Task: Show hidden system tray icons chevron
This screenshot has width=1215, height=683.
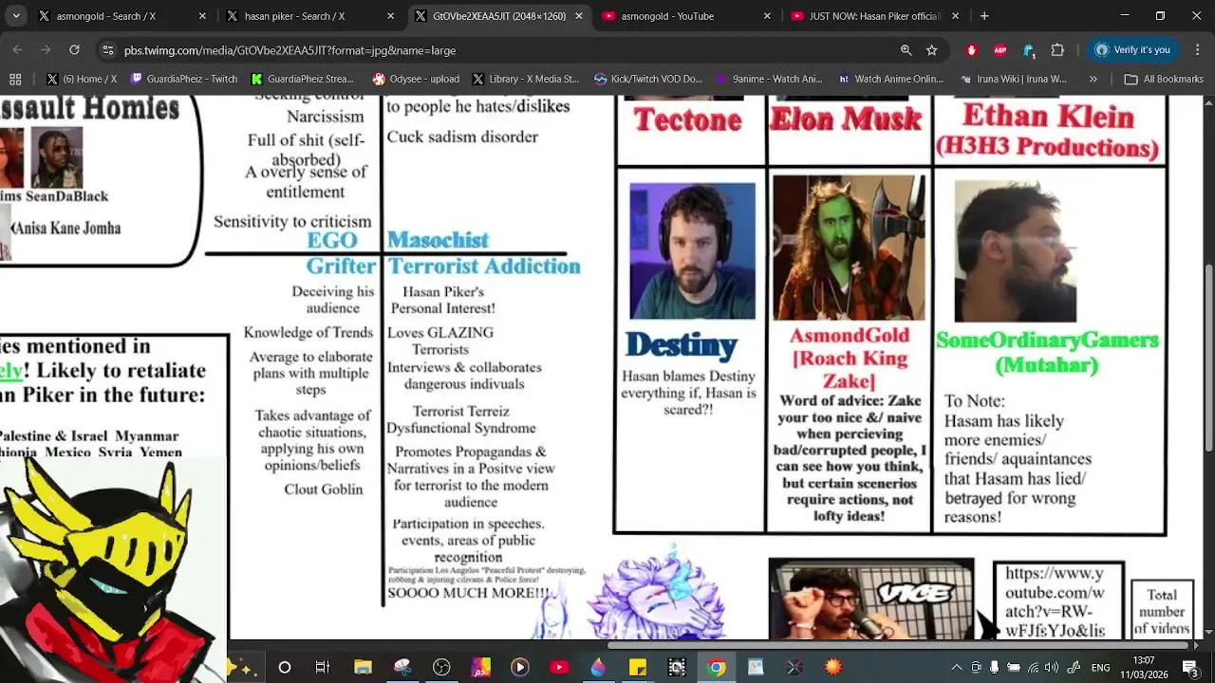Action: point(956,667)
